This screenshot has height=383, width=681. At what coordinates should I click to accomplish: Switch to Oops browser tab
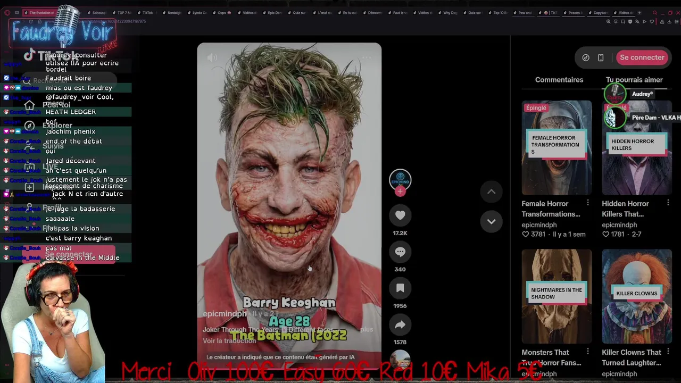point(222,13)
